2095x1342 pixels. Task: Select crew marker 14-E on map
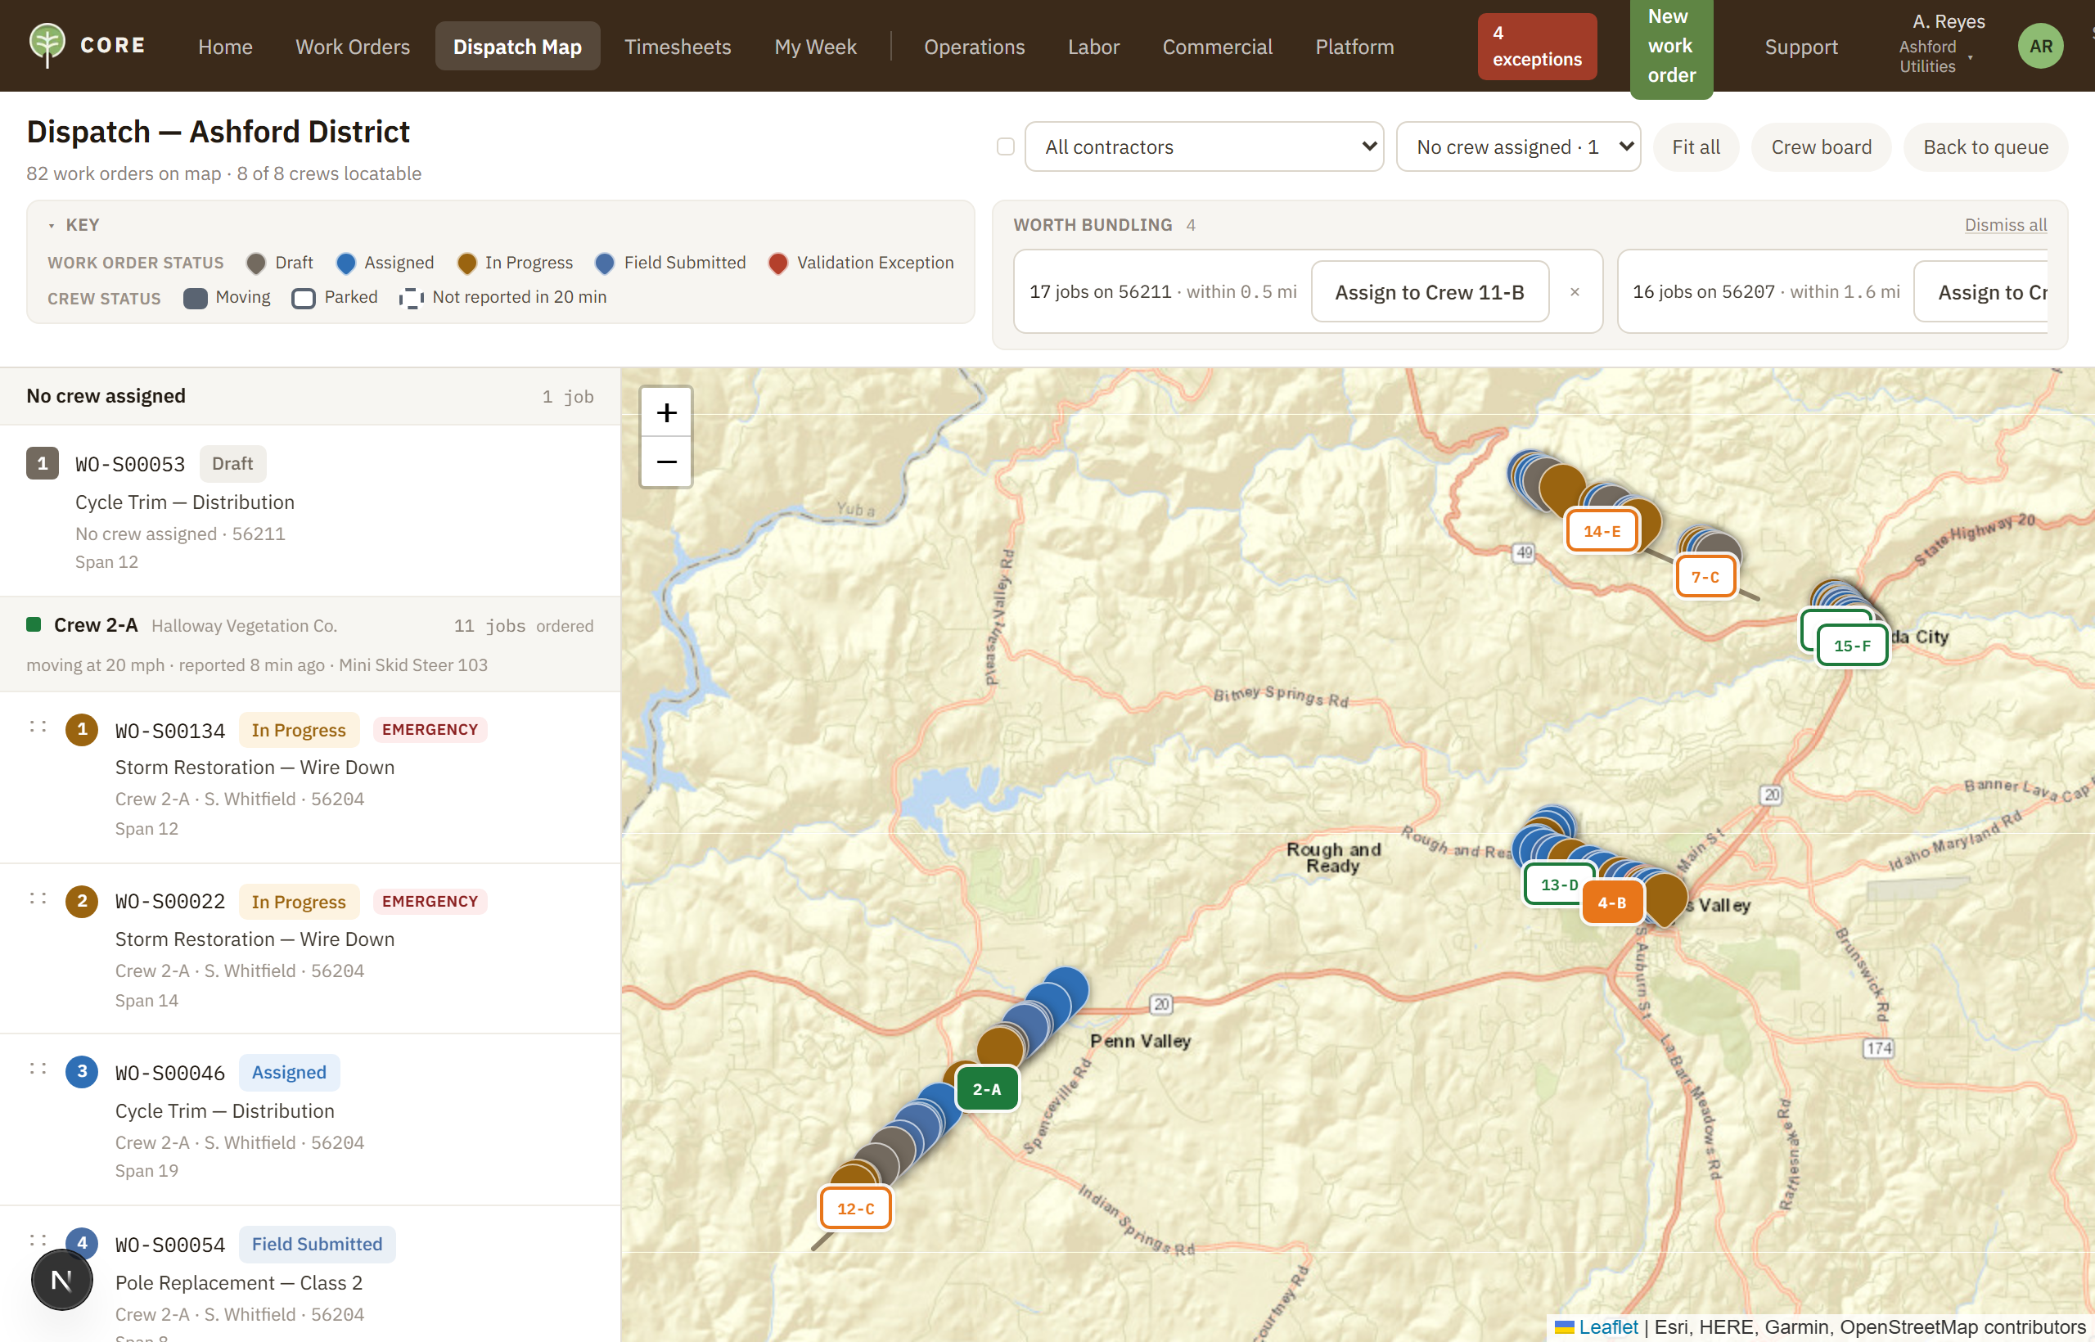[x=1602, y=531]
